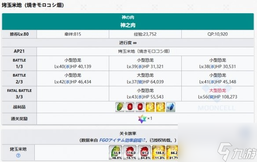Click the 小型恐龙 name above Lv.39
The width and height of the screenshot is (257, 162).
tap(145, 60)
